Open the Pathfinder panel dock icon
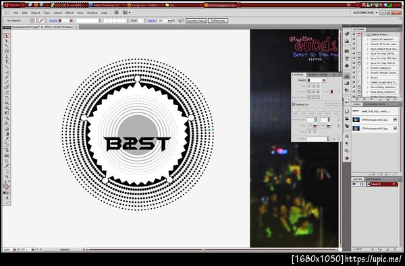Image resolution: width=405 pixels, height=266 pixels. tap(347, 126)
